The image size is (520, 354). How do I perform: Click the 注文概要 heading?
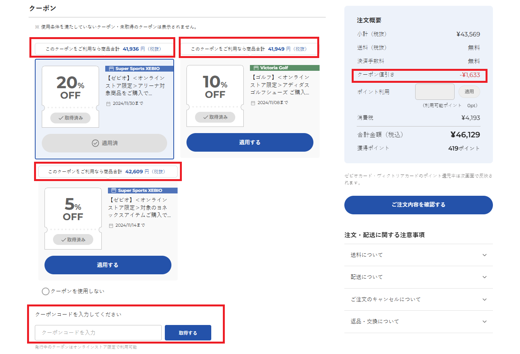coord(369,20)
